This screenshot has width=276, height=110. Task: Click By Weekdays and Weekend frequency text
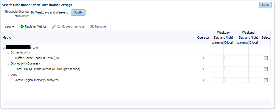click(x=50, y=12)
